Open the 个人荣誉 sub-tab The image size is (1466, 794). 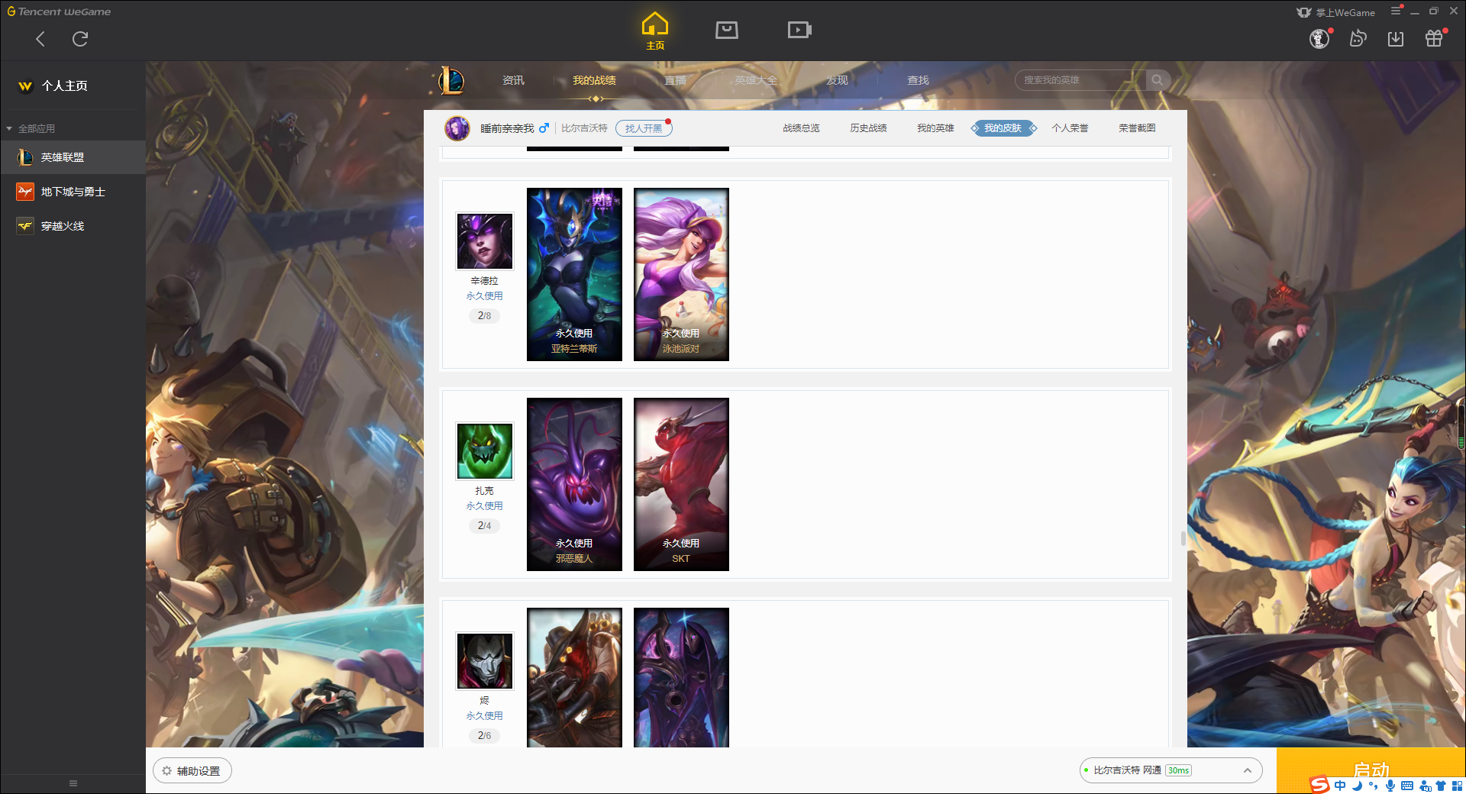click(1070, 128)
